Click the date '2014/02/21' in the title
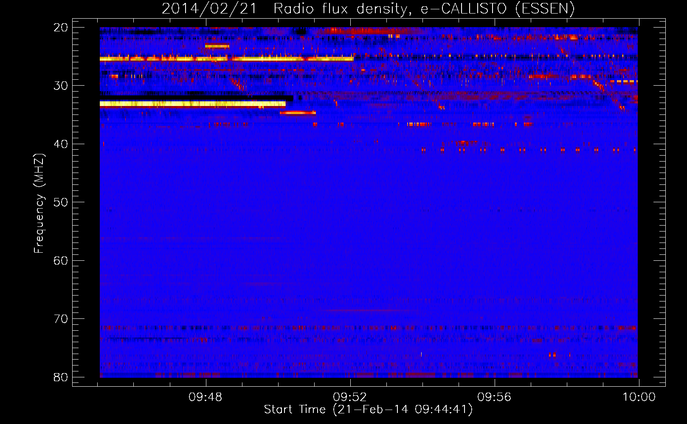Screen dimensions: 687x424 pyautogui.click(x=209, y=8)
